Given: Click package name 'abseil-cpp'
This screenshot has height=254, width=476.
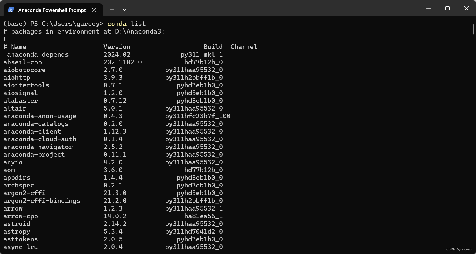Looking at the screenshot, I should (x=23, y=62).
